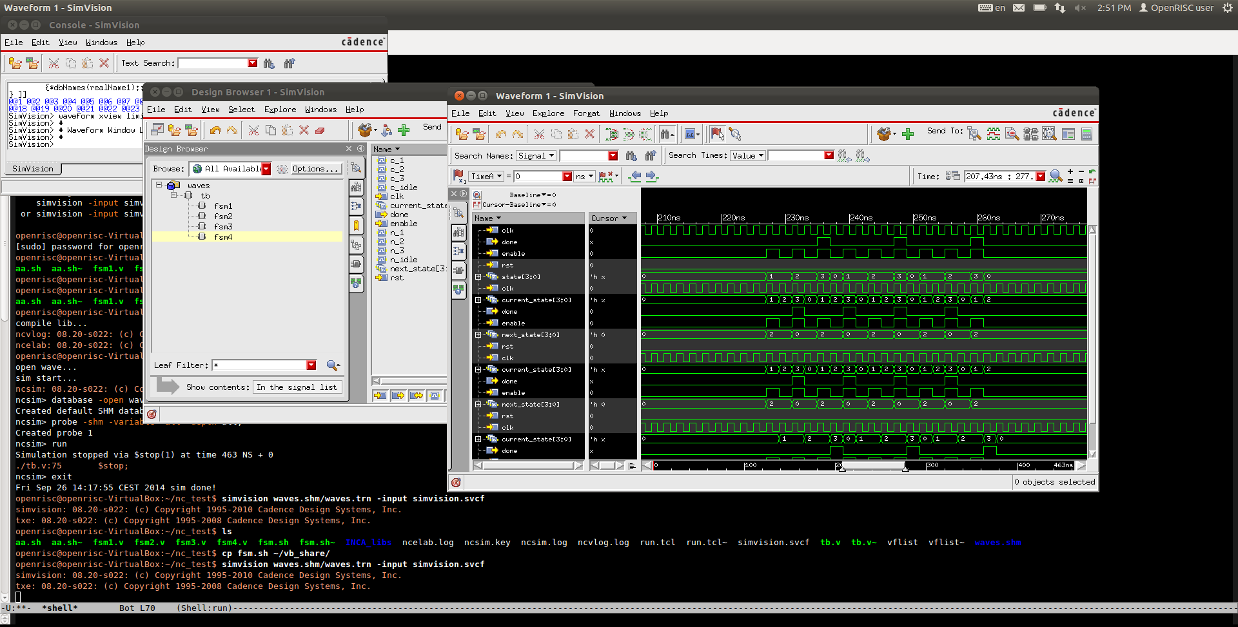1238x627 pixels.
Task: Click system power gear icon top-right
Action: 1227,8
